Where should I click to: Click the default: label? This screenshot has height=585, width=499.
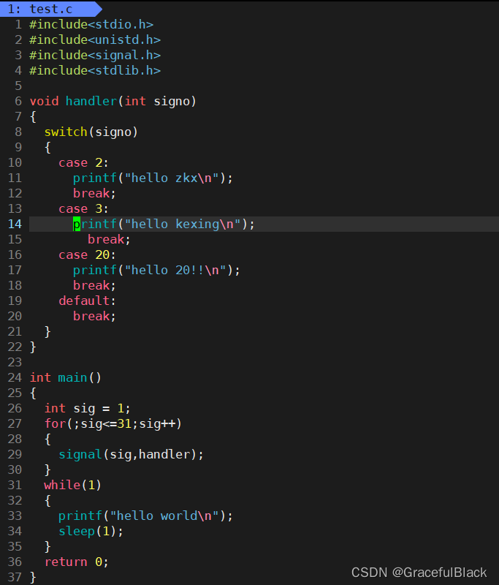87,301
